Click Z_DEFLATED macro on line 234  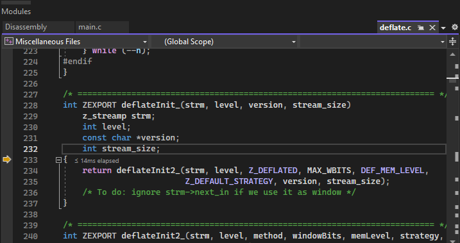click(273, 171)
